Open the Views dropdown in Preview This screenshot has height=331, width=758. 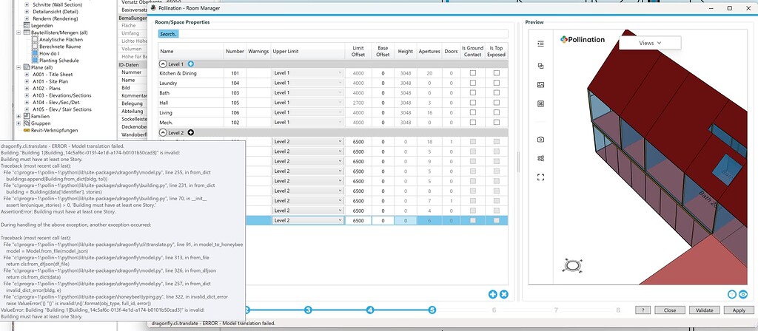tap(650, 43)
